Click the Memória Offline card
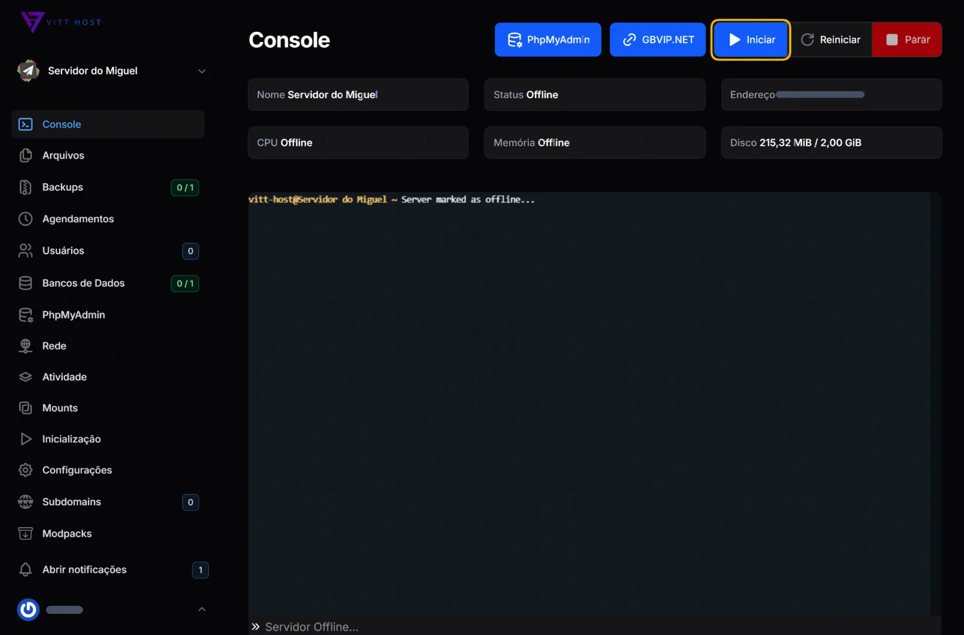The height and width of the screenshot is (635, 964). [595, 143]
